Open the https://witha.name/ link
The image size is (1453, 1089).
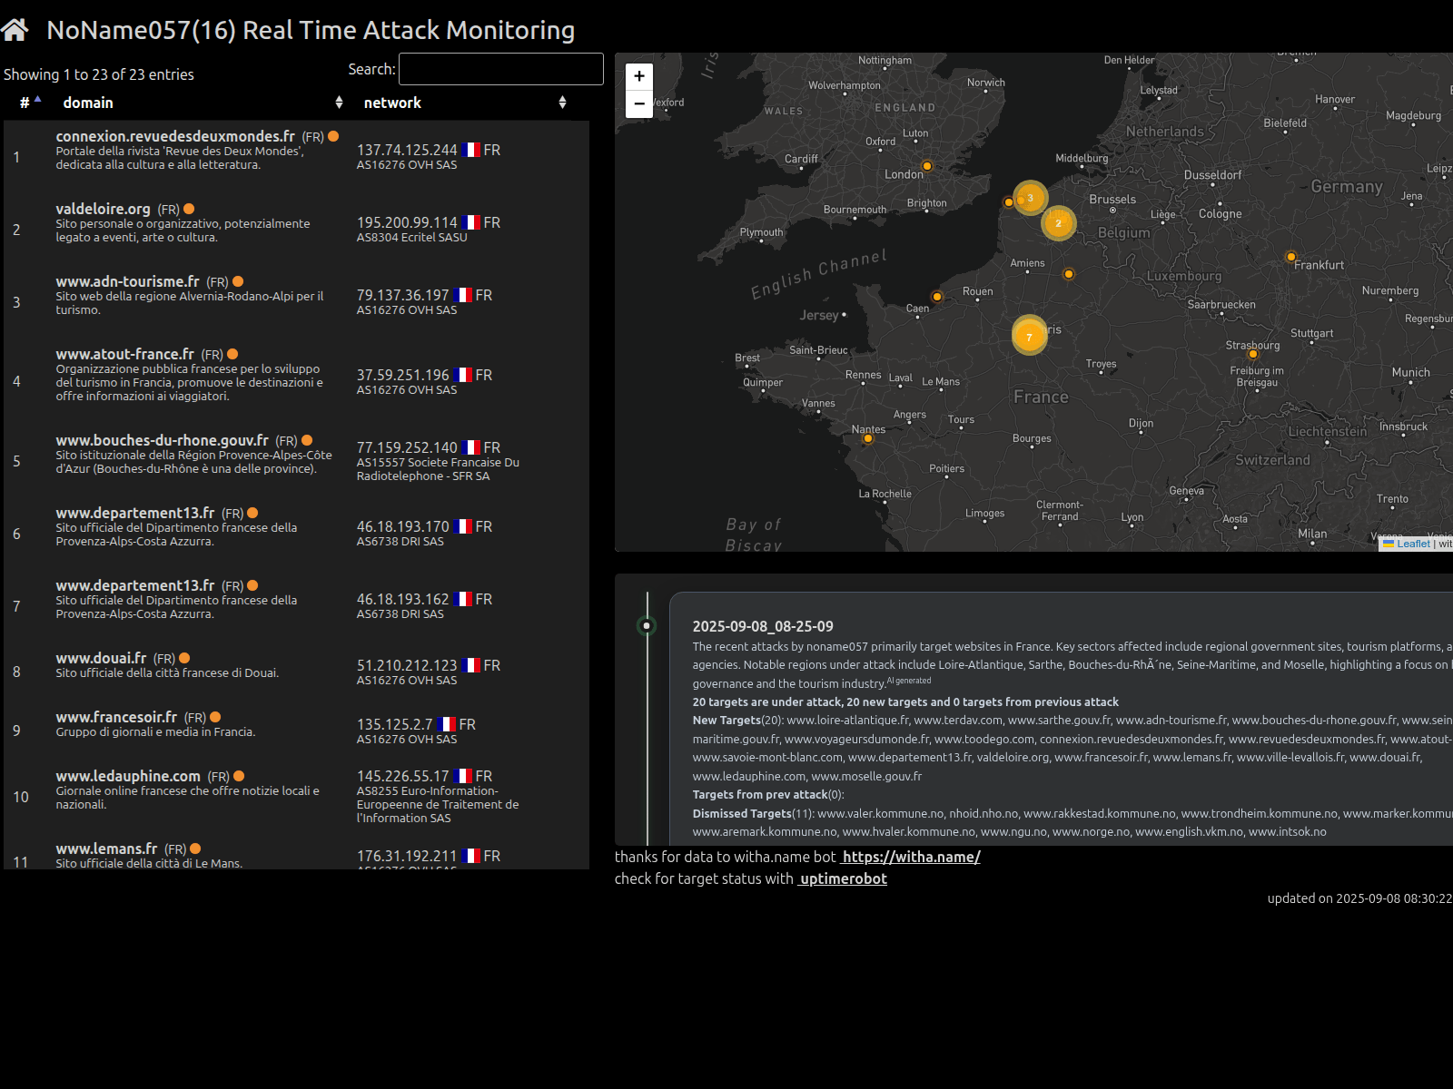point(910,857)
